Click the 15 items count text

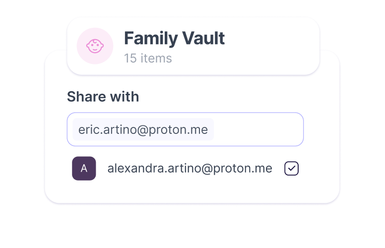(148, 59)
